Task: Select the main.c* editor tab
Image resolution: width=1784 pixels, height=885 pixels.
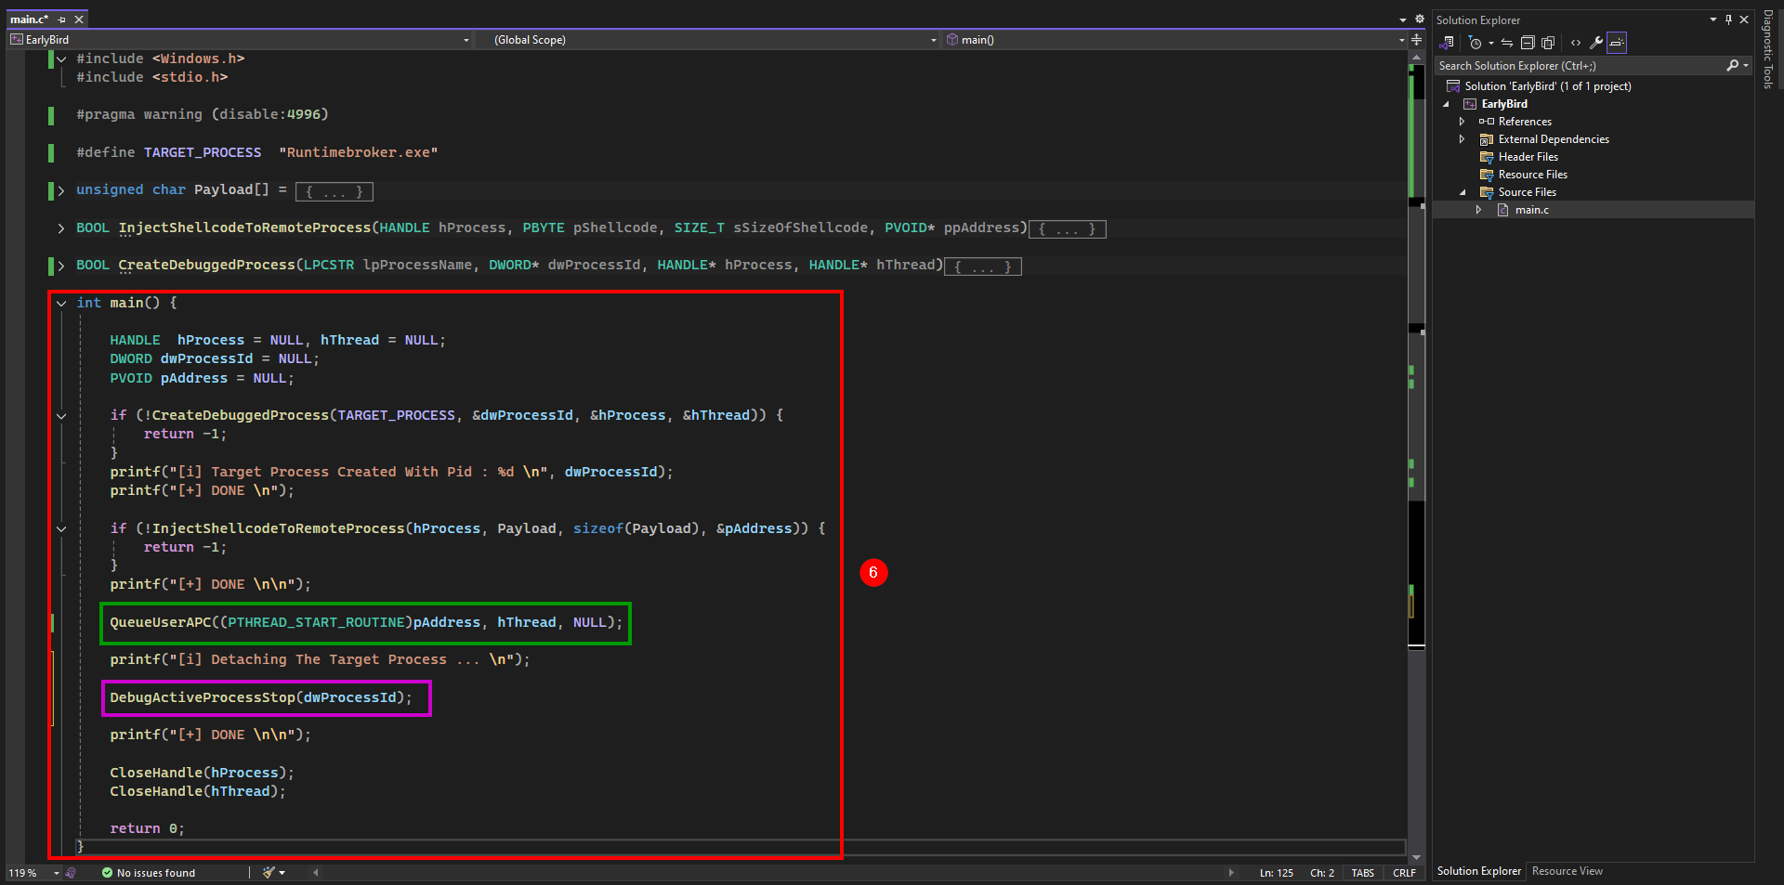Action: pos(30,20)
